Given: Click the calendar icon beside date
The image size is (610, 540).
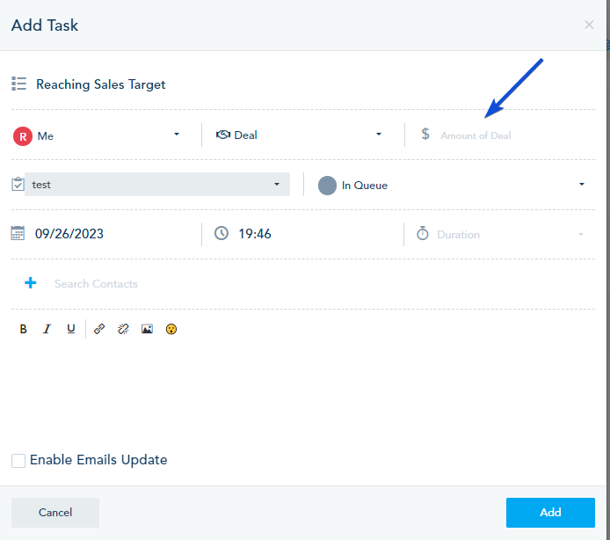Looking at the screenshot, I should coord(18,233).
